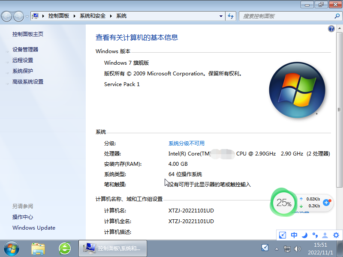Screen dimensions: 343x257
Task: Toggle IME punctuation mode button
Action: [x=315, y=235]
